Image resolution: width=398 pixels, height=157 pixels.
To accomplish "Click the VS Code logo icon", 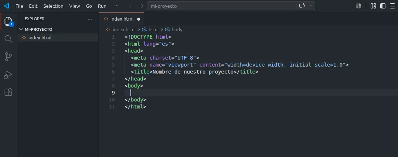I will 6,6.
